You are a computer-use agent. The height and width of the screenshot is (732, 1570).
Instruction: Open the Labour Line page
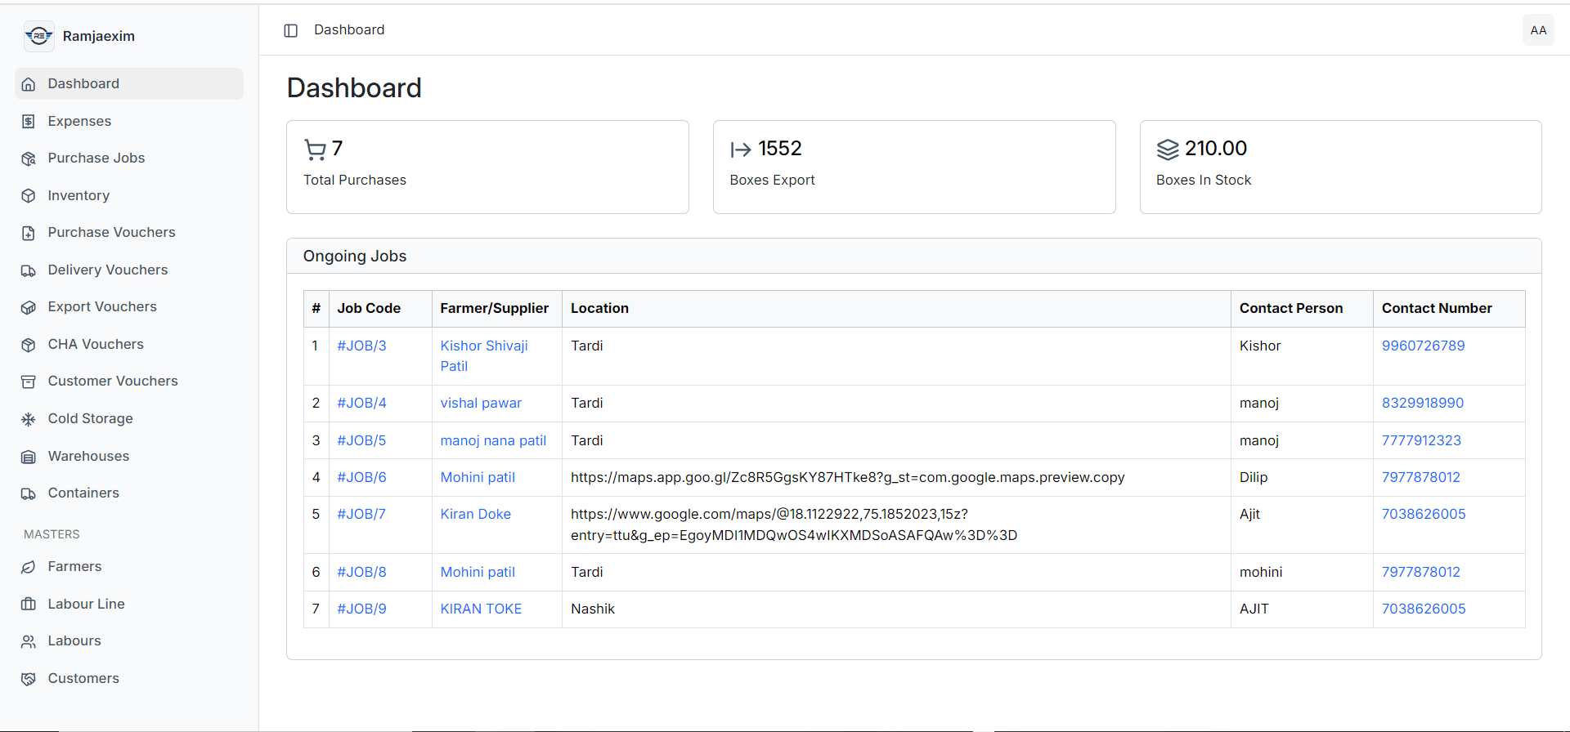(129, 604)
